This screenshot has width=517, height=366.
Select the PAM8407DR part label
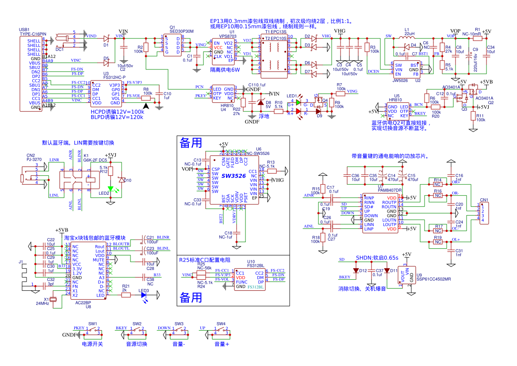[390, 190]
